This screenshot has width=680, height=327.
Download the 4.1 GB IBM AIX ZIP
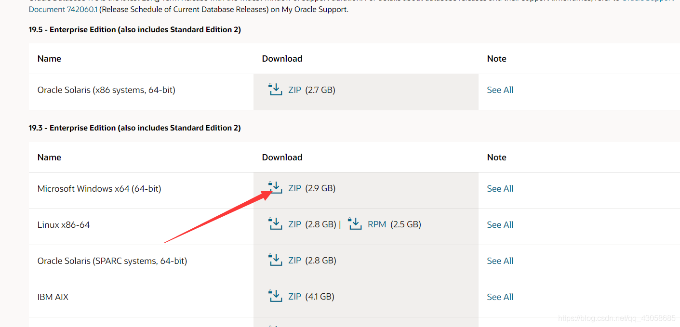(x=294, y=297)
